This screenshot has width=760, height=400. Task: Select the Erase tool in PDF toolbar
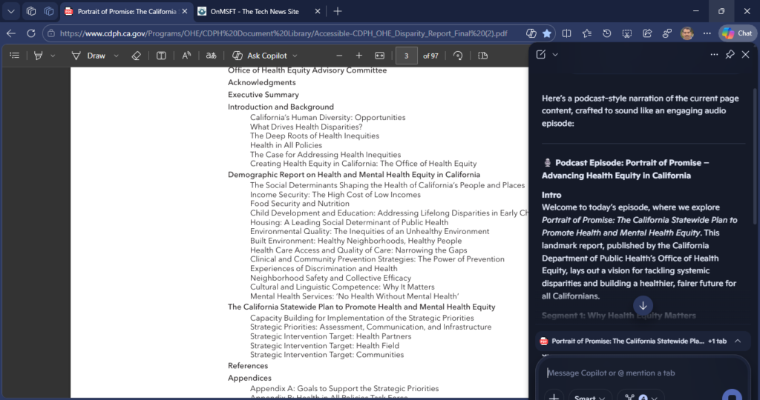coord(135,56)
